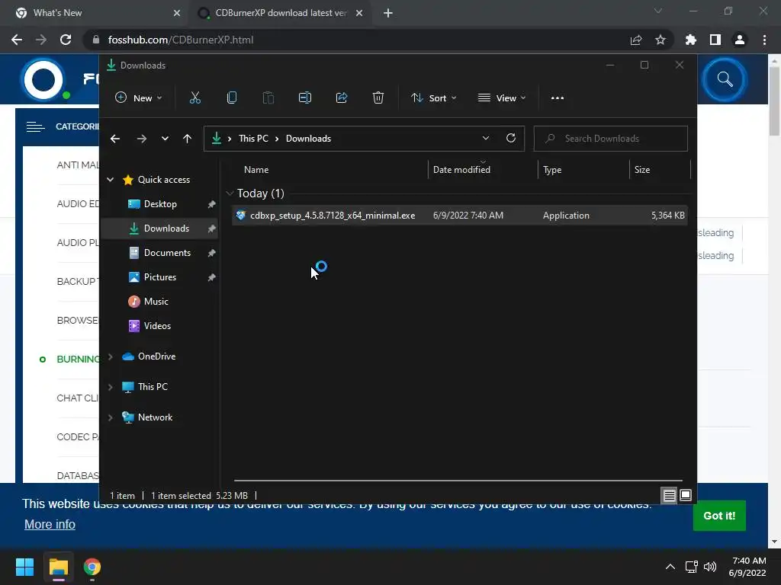Screen dimensions: 781x585
Task: Go forward in File Explorer
Action: [141, 139]
